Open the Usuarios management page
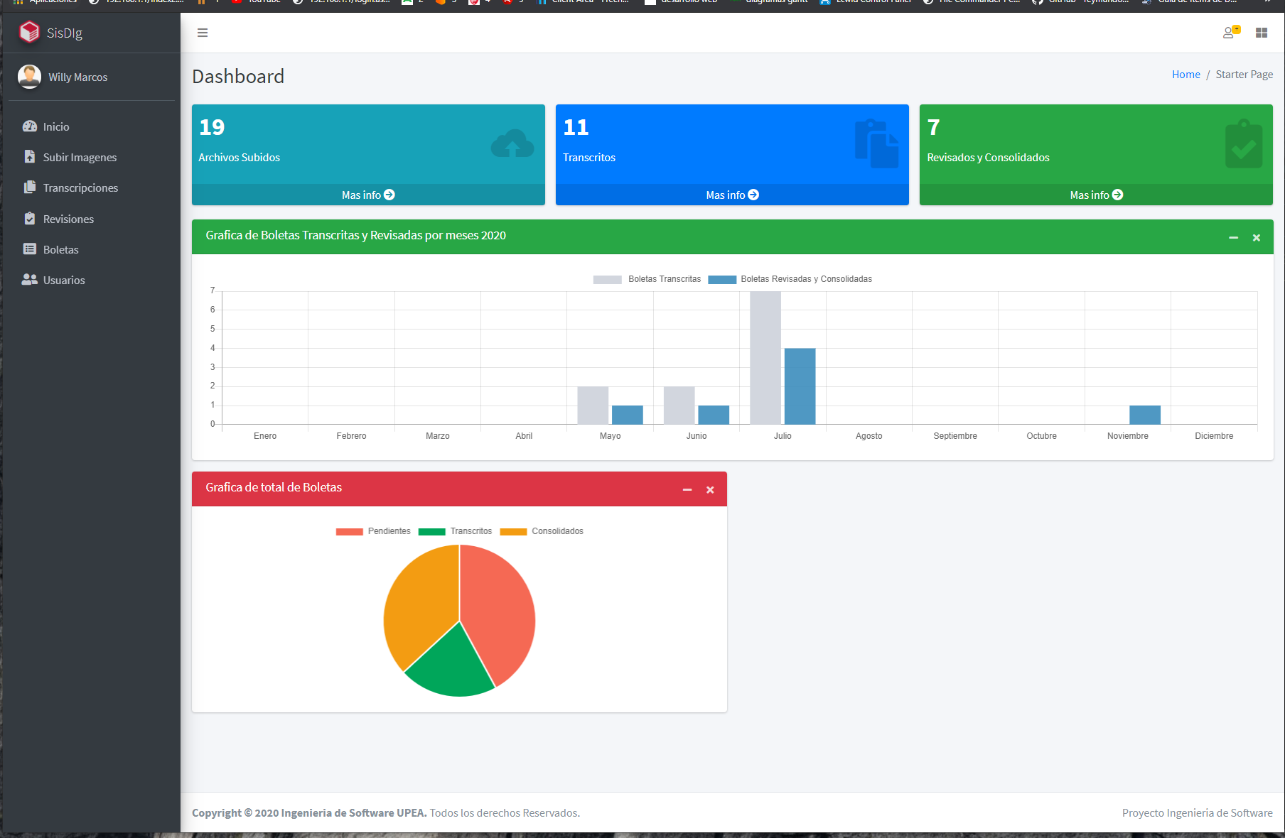This screenshot has height=838, width=1285. pos(63,280)
